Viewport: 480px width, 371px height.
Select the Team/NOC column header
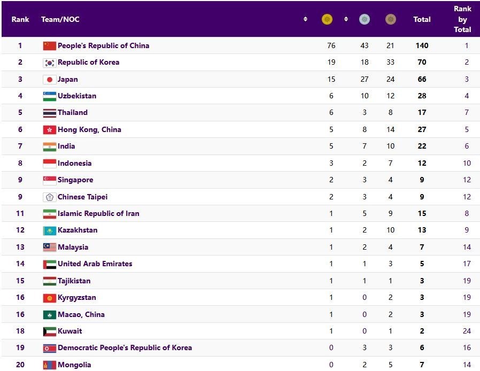point(60,19)
